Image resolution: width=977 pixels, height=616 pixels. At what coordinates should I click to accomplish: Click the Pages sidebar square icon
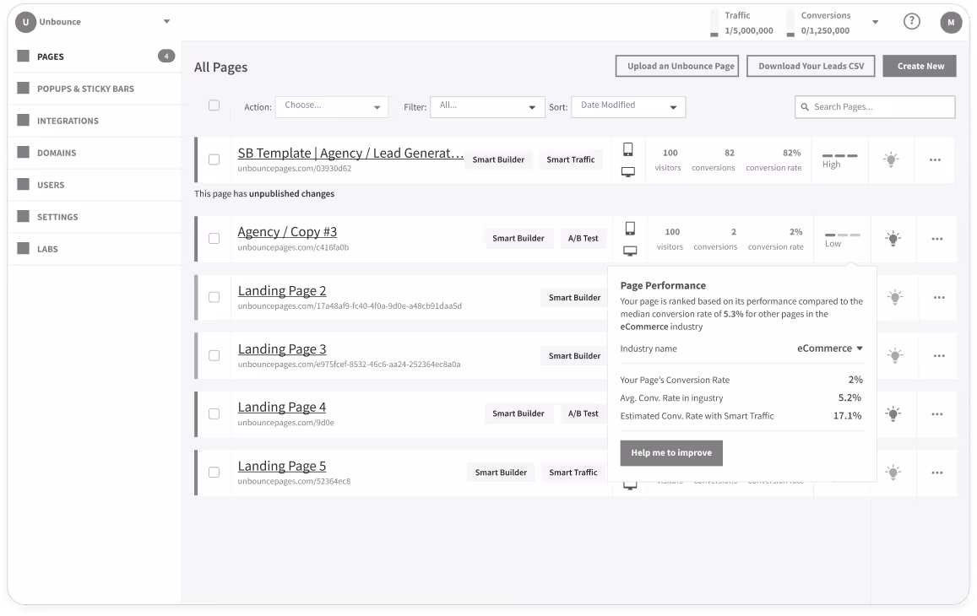click(24, 56)
